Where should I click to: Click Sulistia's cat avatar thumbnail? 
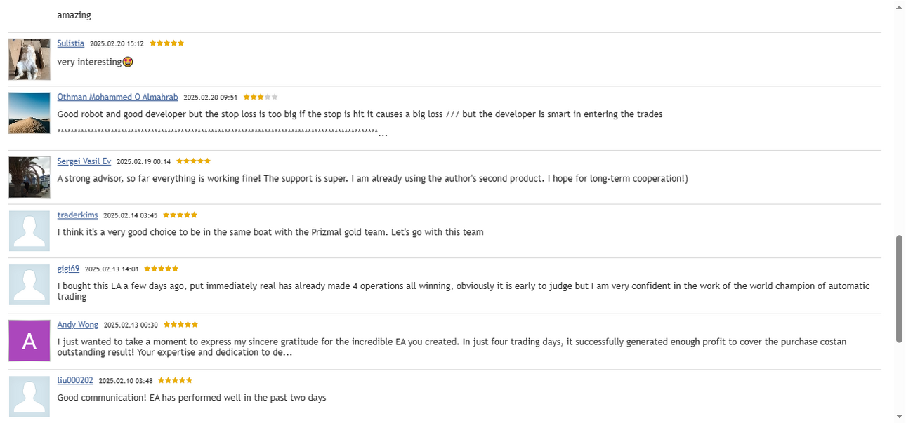point(29,60)
